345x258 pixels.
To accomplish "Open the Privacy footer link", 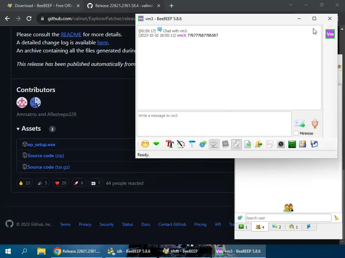I will click(85, 224).
